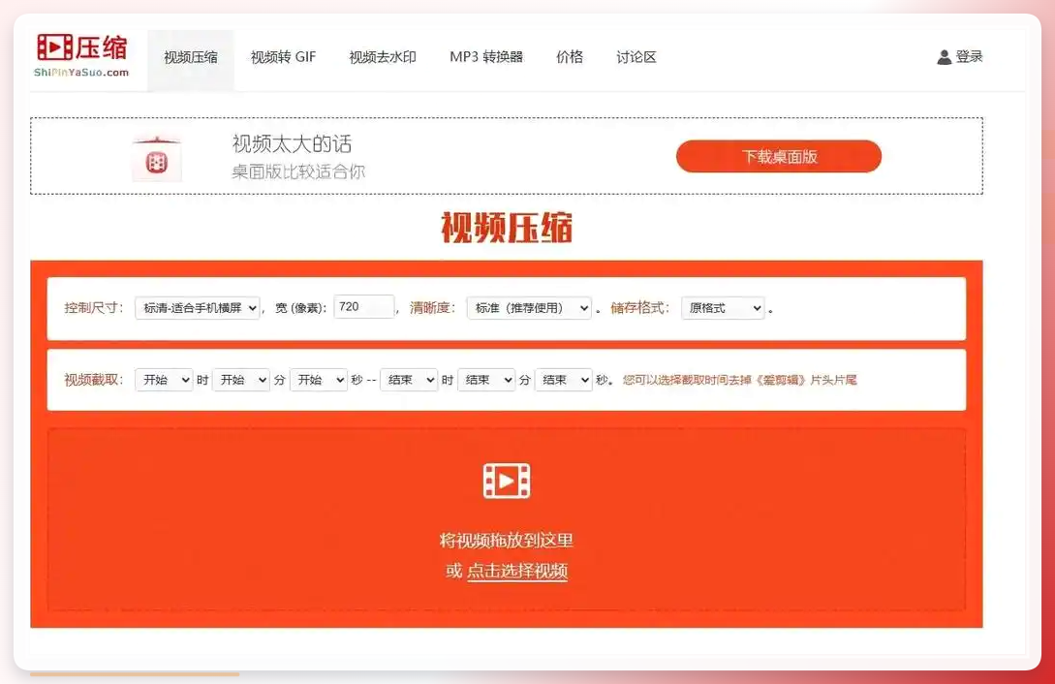Click the desktop app icon in the banner
This screenshot has width=1055, height=684.
pos(157,159)
